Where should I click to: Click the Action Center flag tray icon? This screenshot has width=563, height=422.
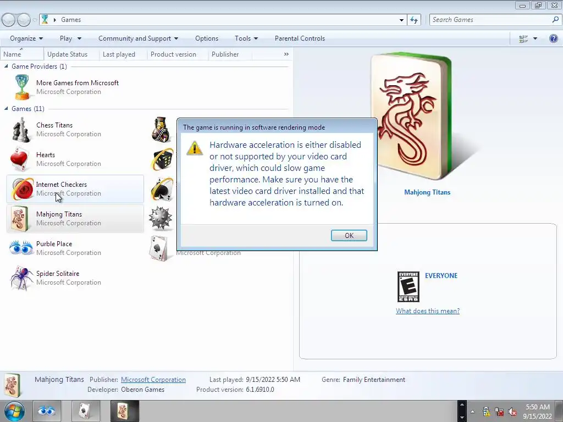[x=486, y=412]
